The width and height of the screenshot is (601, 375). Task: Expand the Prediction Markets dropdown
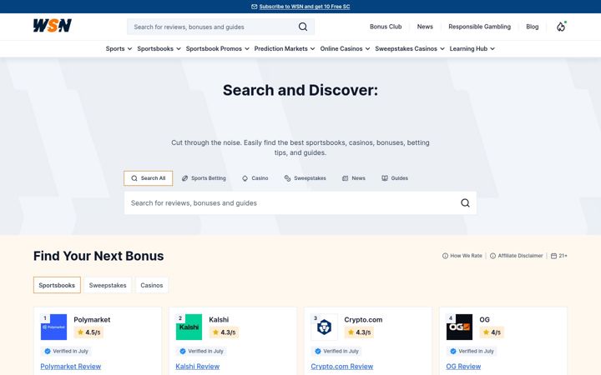[285, 48]
